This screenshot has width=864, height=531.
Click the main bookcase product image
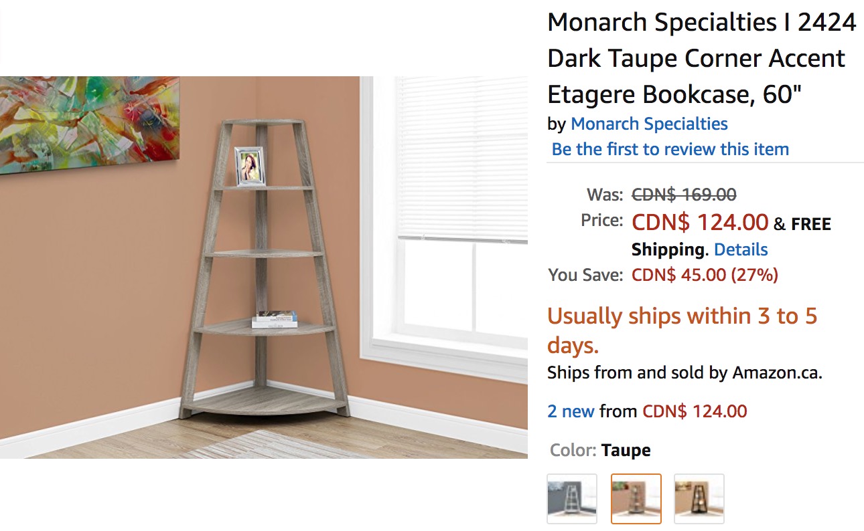[264, 268]
